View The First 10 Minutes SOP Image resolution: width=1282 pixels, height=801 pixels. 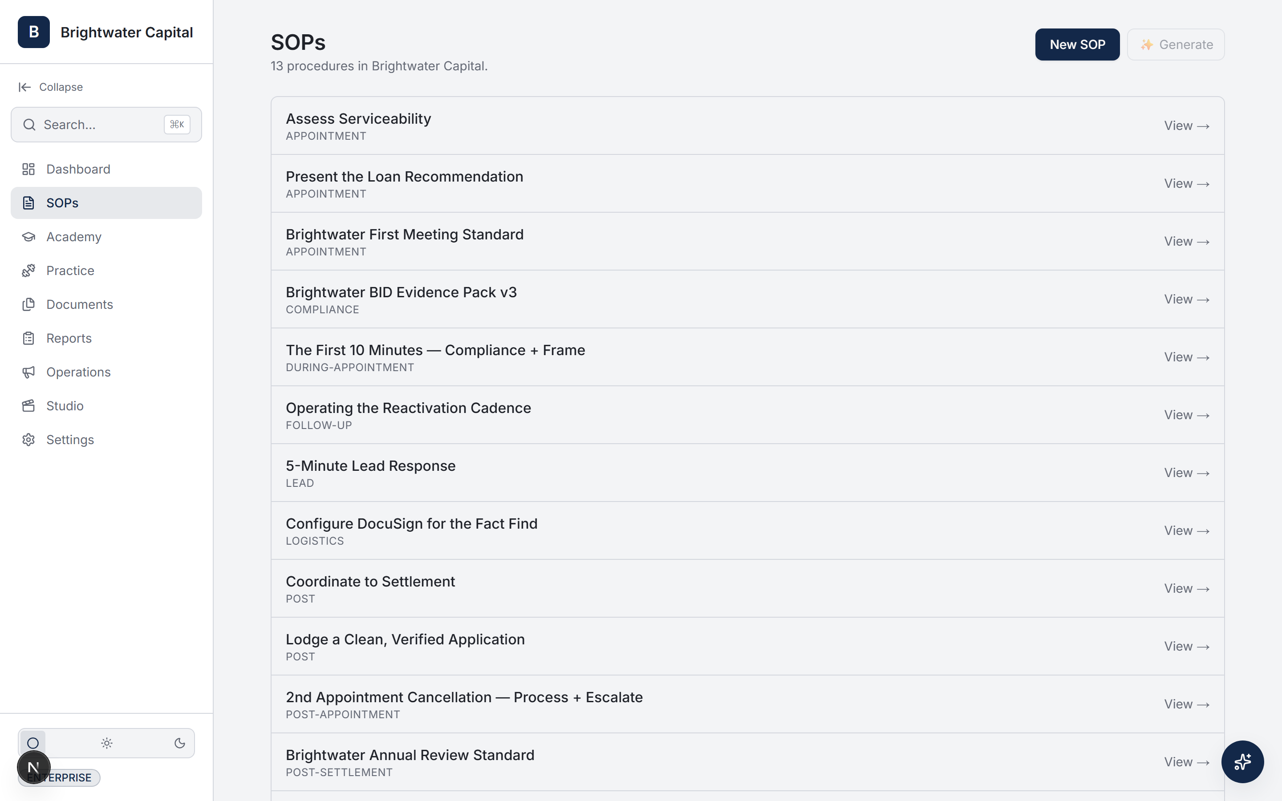[x=1187, y=357]
